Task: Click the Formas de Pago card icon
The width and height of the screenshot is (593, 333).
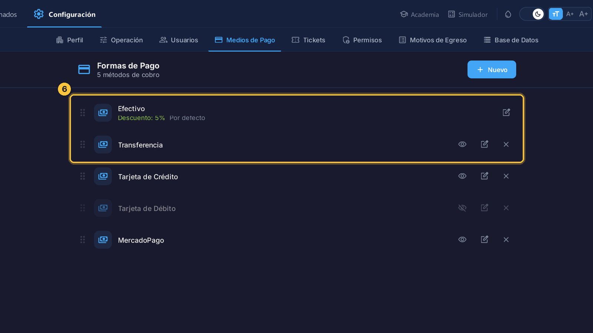Action: coord(84,70)
